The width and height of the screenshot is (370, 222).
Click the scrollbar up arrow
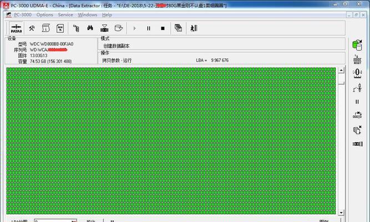tap(341, 70)
